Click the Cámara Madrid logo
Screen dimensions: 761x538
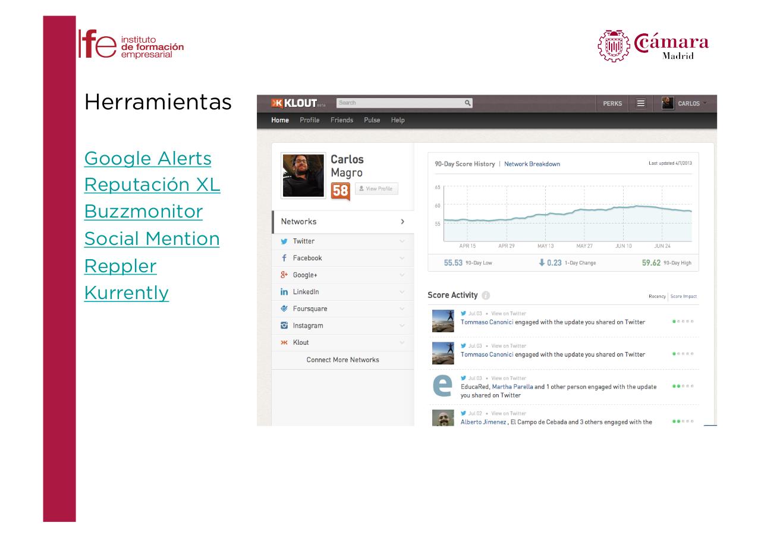(x=653, y=46)
